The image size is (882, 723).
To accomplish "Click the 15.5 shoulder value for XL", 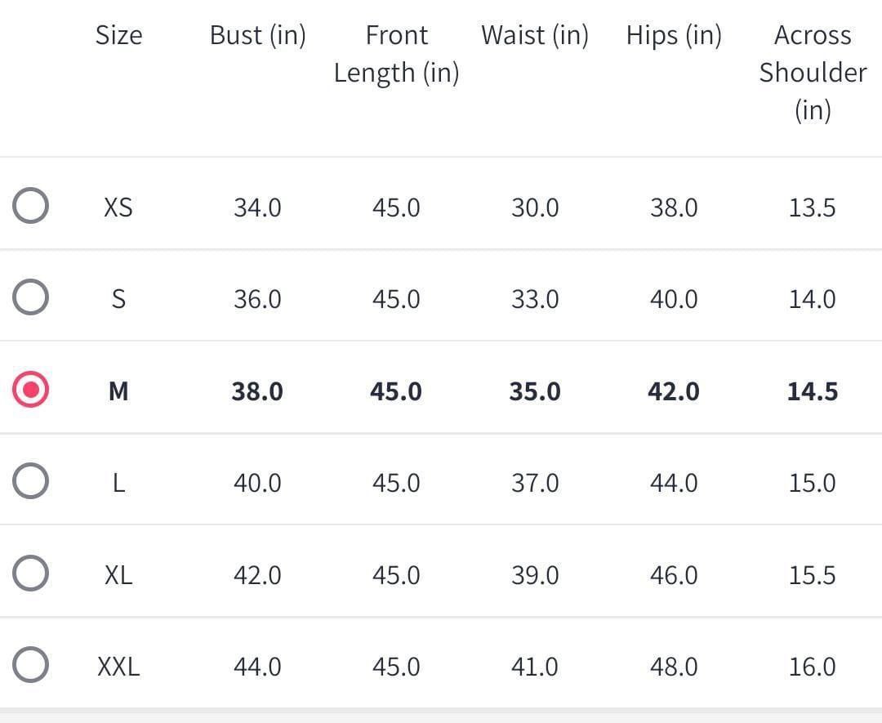I will click(812, 575).
